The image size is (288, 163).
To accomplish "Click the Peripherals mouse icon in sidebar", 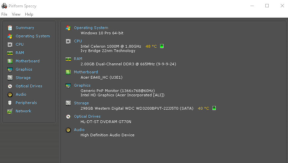I will [x=10, y=103].
